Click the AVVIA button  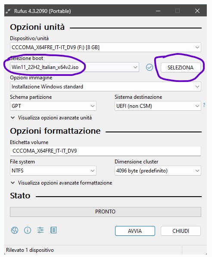(135, 231)
